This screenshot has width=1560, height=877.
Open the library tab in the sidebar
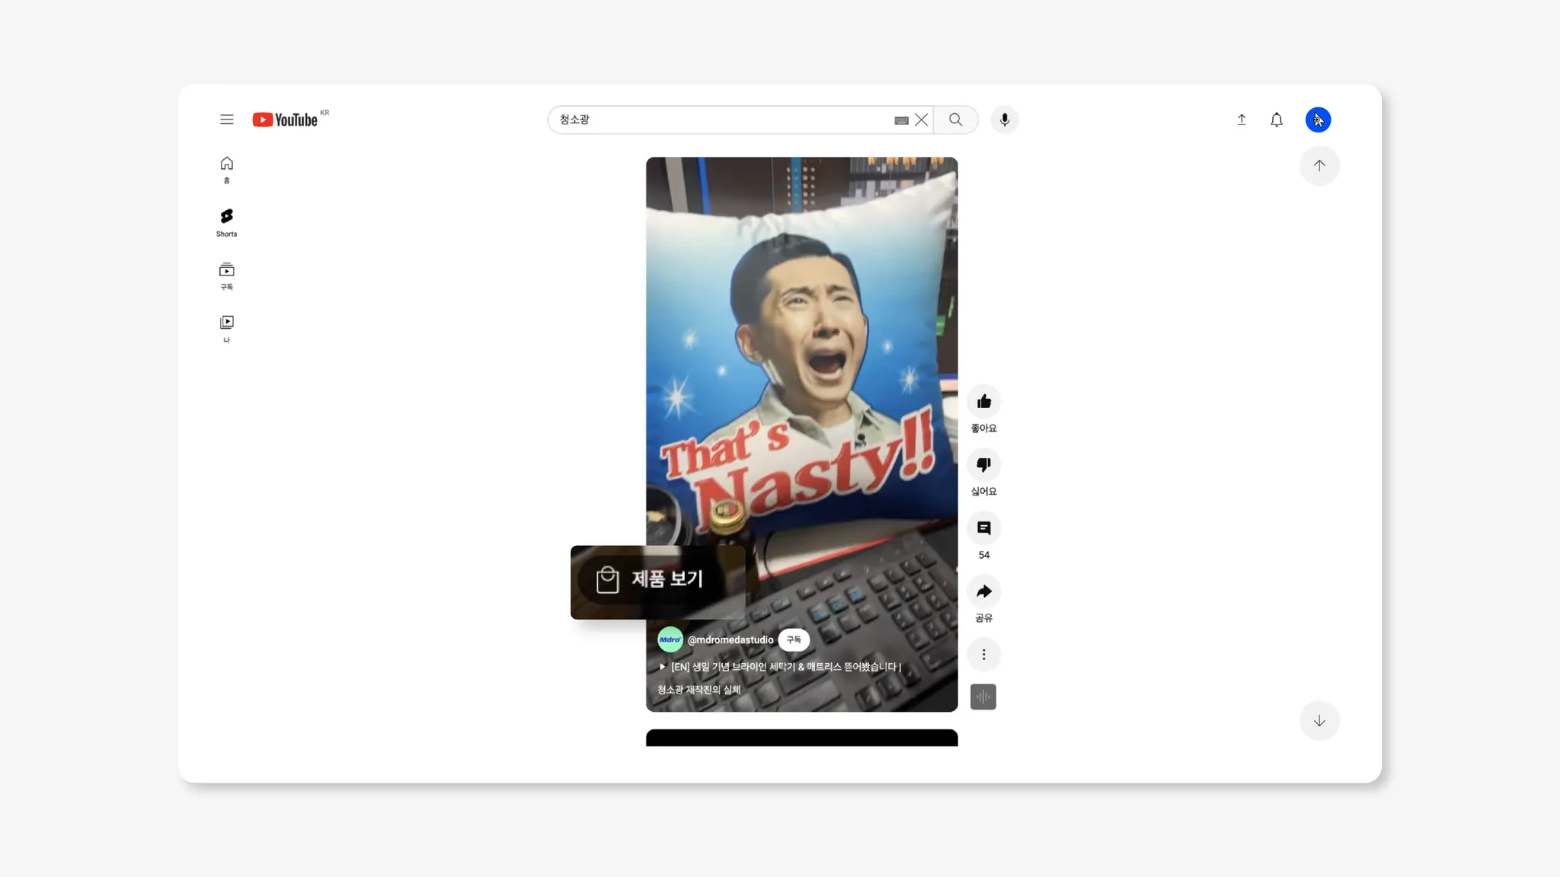pyautogui.click(x=226, y=328)
